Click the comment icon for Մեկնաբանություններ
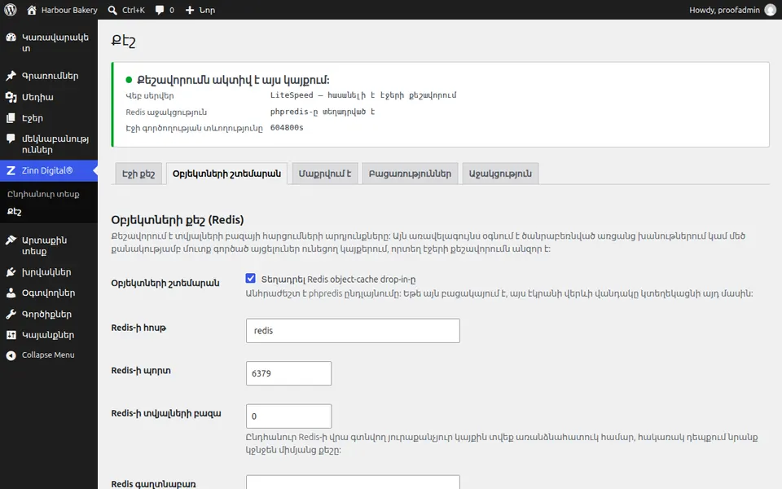 [11, 139]
